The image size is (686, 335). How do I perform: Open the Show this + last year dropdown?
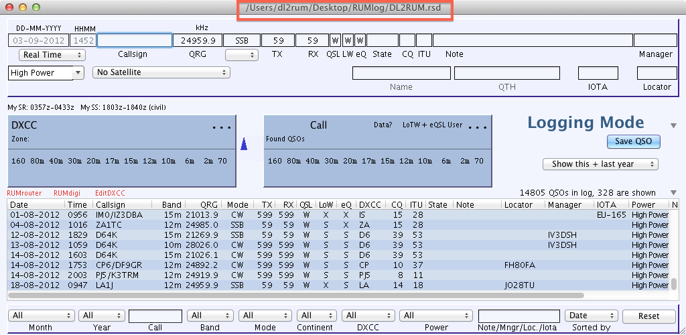click(x=600, y=164)
